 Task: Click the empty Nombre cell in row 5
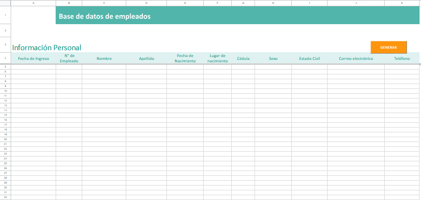(104, 67)
